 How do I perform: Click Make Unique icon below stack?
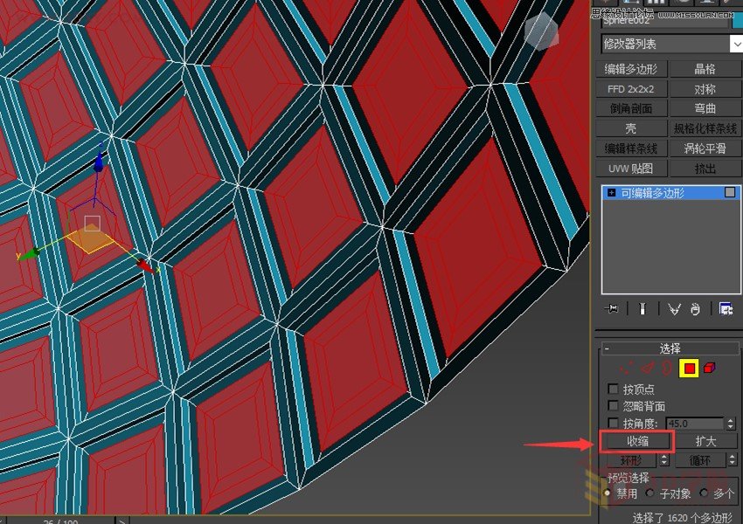(x=674, y=308)
